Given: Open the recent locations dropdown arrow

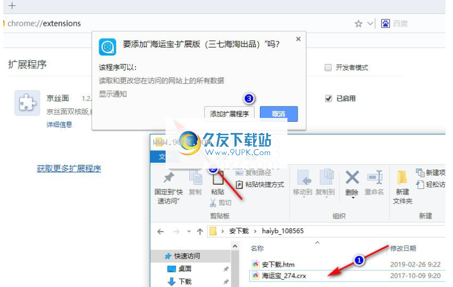Looking at the screenshot, I should click(189, 231).
